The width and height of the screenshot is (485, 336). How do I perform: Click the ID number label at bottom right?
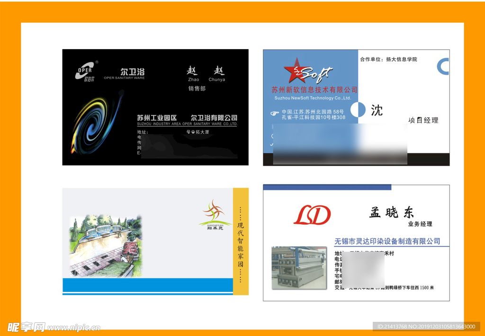coord(426,327)
